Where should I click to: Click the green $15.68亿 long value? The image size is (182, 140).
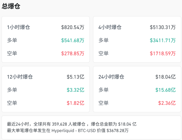(166, 90)
